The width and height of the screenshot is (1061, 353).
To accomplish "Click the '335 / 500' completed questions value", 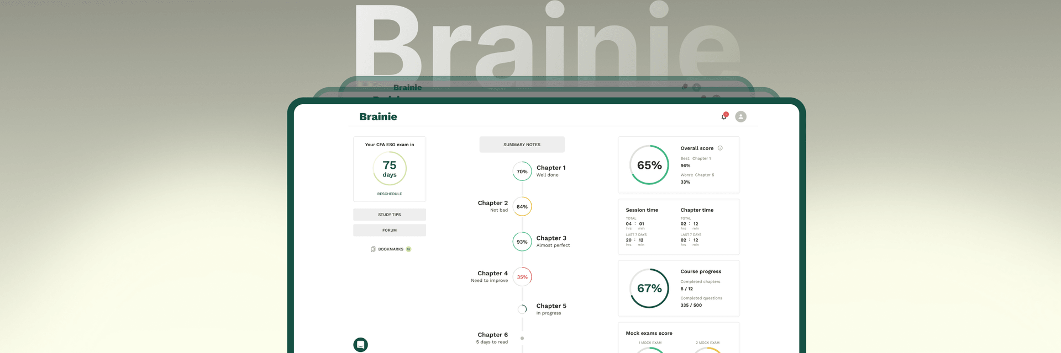I will [691, 305].
